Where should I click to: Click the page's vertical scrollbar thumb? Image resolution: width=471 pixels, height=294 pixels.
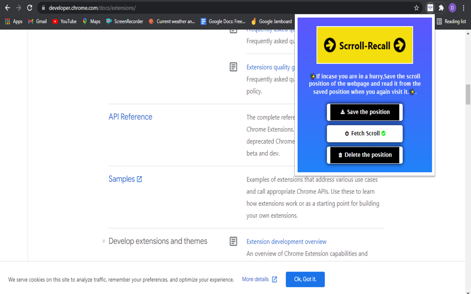point(468,94)
